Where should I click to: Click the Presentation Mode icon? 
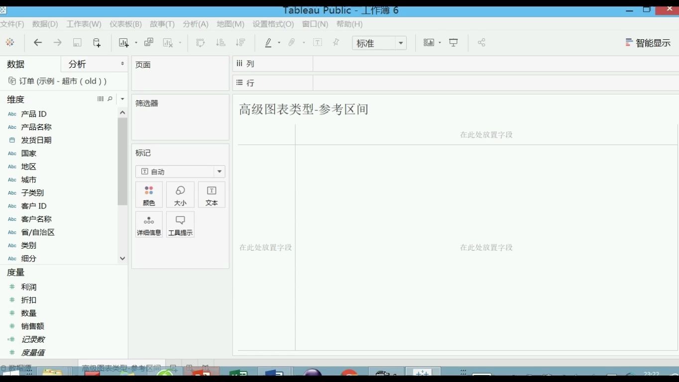453,43
